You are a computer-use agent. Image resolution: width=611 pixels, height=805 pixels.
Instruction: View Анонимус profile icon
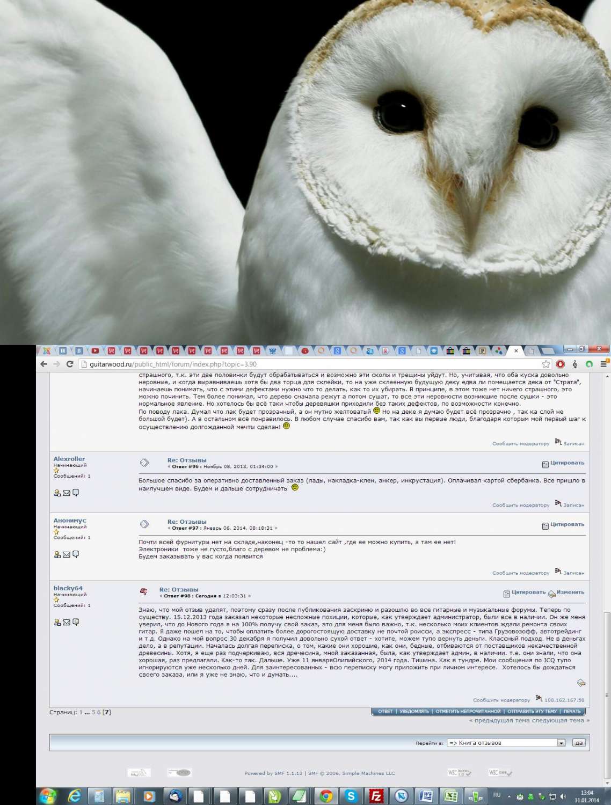pos(57,554)
